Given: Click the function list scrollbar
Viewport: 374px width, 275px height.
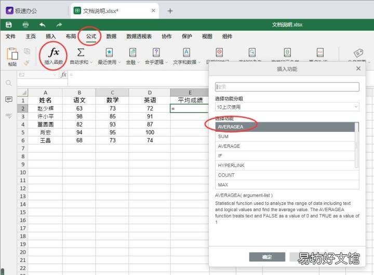Looking at the screenshot, I should pyautogui.click(x=356, y=145).
